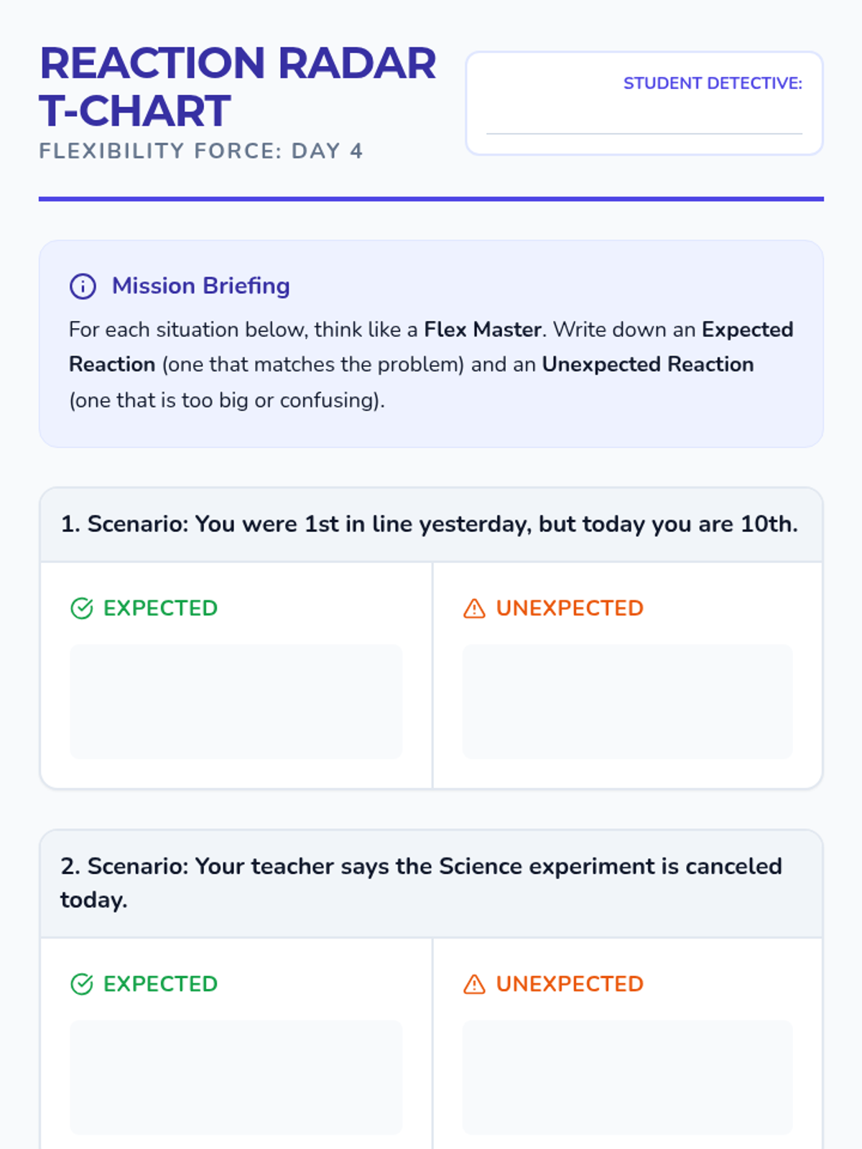
Task: Click the green EXPECTED label in scenario 1
Action: click(x=160, y=608)
